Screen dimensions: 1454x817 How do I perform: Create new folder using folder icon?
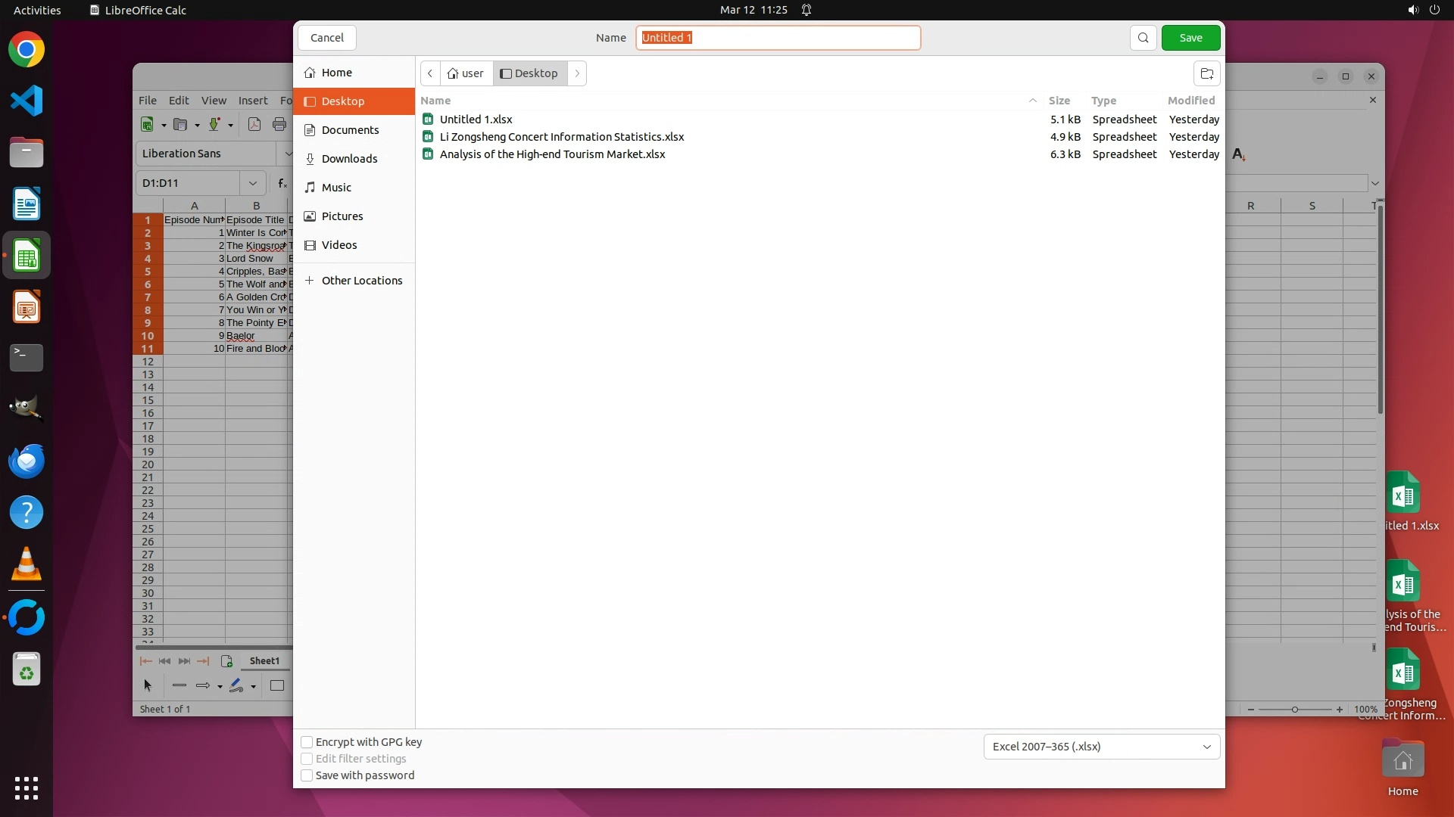(x=1206, y=73)
